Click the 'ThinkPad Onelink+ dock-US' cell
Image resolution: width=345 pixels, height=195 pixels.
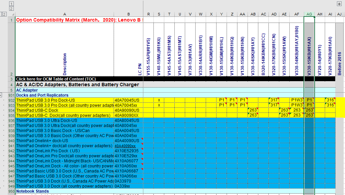[64, 141]
